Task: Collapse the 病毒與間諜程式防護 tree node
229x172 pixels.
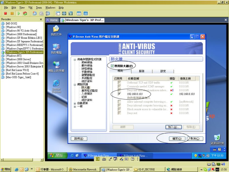Action: click(x=75, y=59)
